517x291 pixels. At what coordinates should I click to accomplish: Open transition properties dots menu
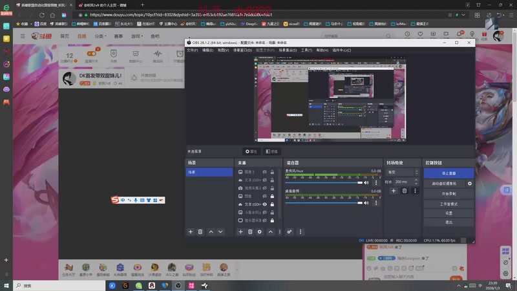click(415, 191)
